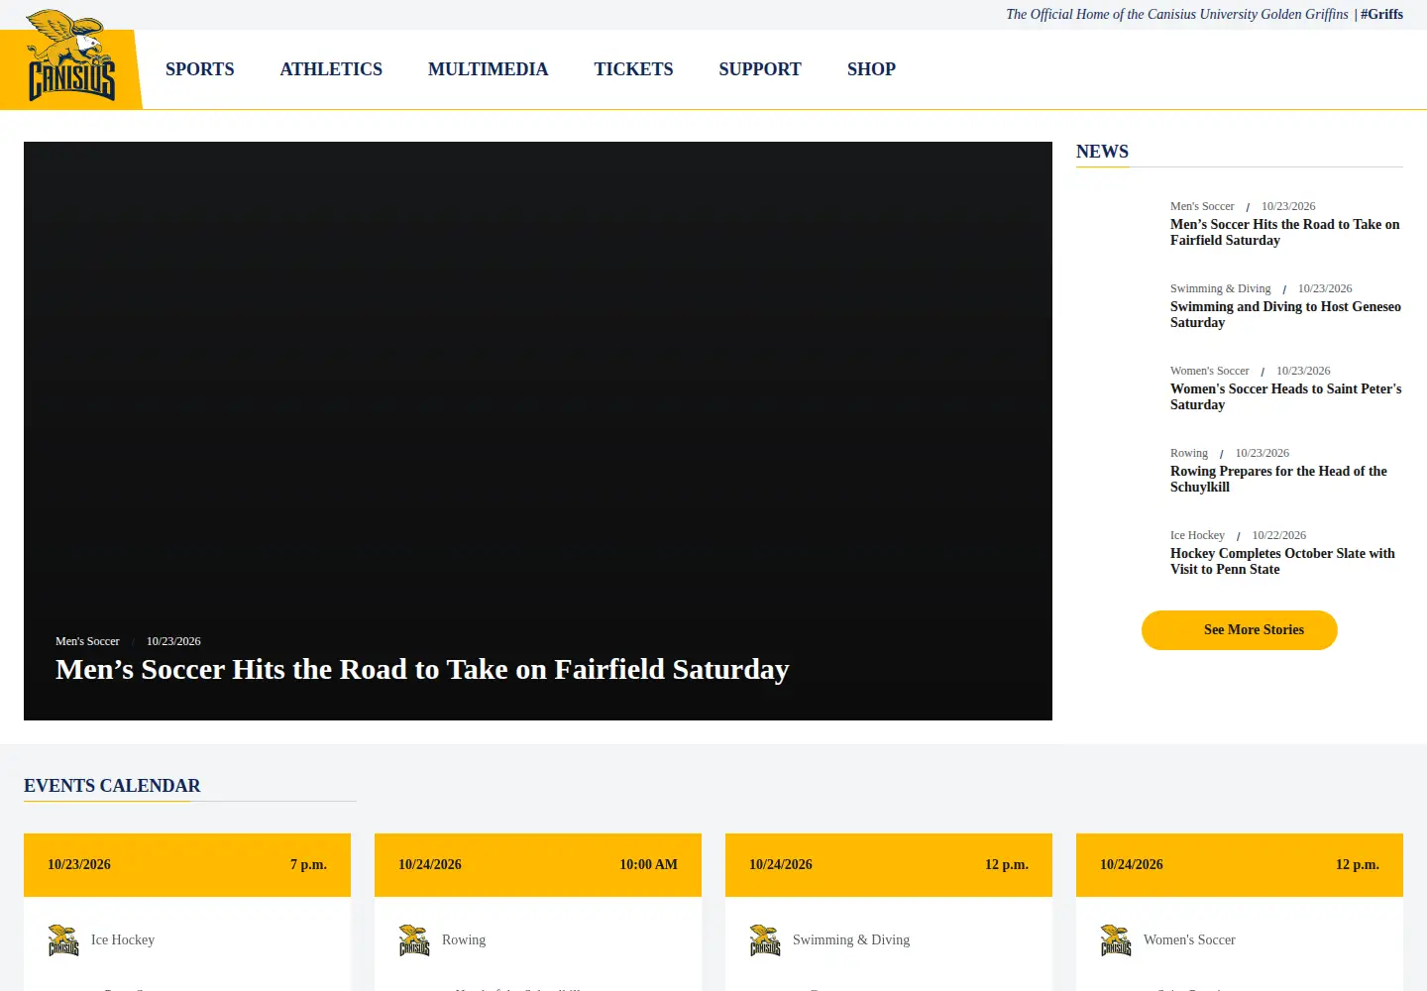This screenshot has width=1427, height=991.
Task: Open Rowing Prepares for Head of the Schuylkill
Action: 1278,479
